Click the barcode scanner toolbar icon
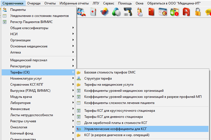This screenshot has width=211, height=140. pos(128,12)
